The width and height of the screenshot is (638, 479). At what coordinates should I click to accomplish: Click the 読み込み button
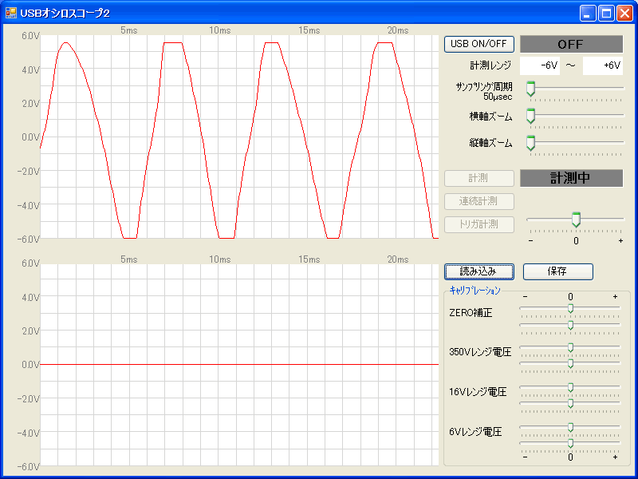479,271
